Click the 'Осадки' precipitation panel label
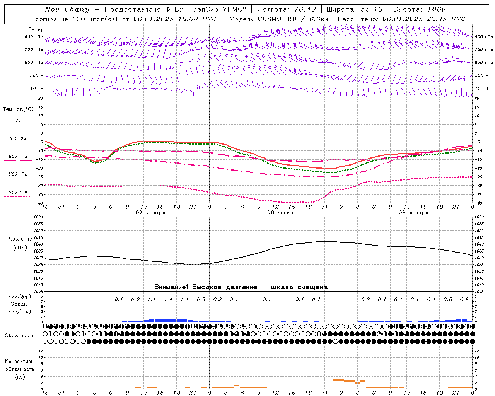The height and width of the screenshot is (396, 495). [20, 304]
